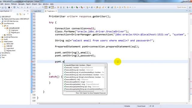
Task: Click the error marker on line 47
Action: click(x=32, y=61)
